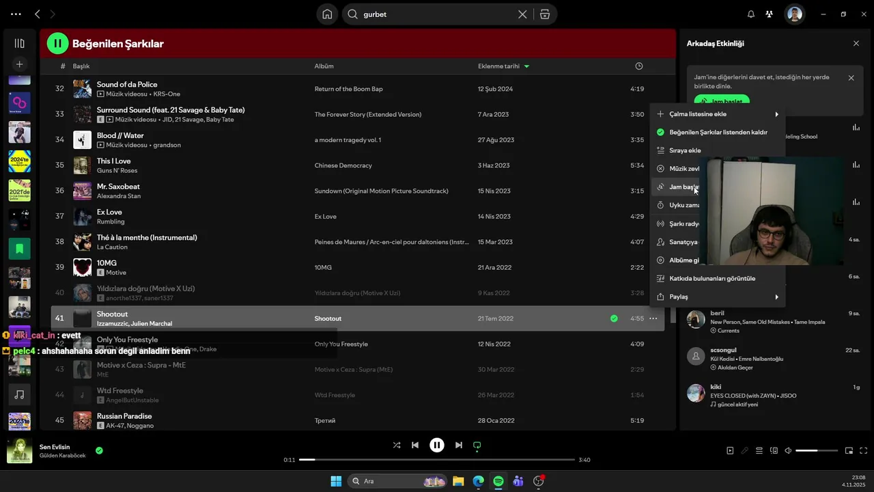Click the taskbar 'Ara' search box
Viewport: 874px width, 492px height.
pyautogui.click(x=398, y=481)
